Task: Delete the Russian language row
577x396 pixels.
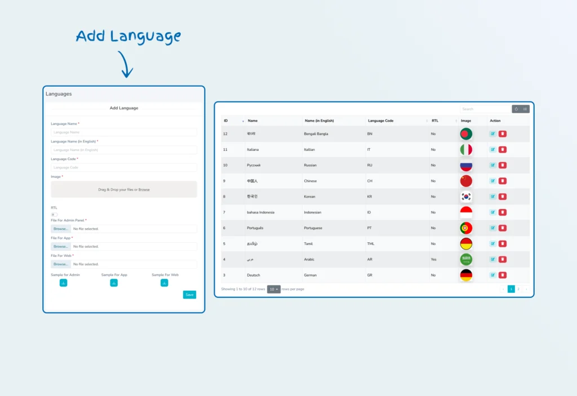Action: (503, 166)
